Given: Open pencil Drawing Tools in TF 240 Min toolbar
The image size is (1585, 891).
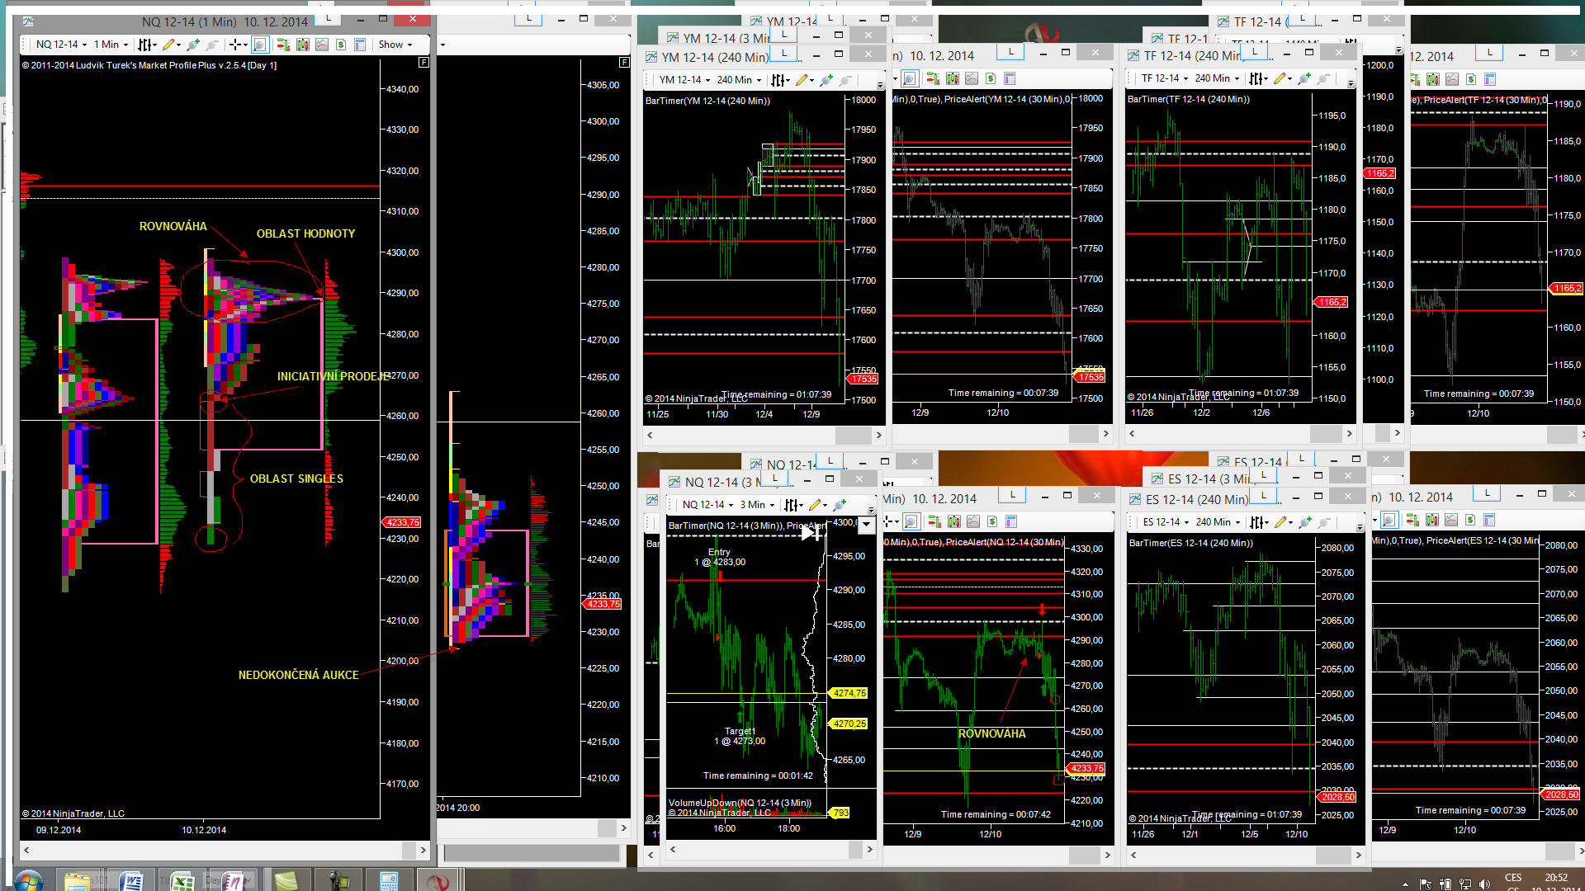Looking at the screenshot, I should [x=1280, y=78].
